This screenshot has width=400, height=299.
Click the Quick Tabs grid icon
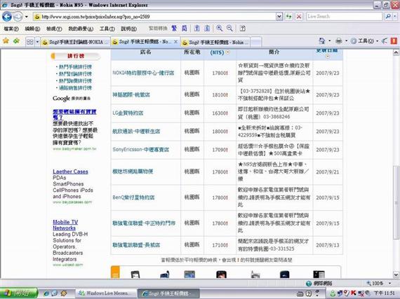30,42
